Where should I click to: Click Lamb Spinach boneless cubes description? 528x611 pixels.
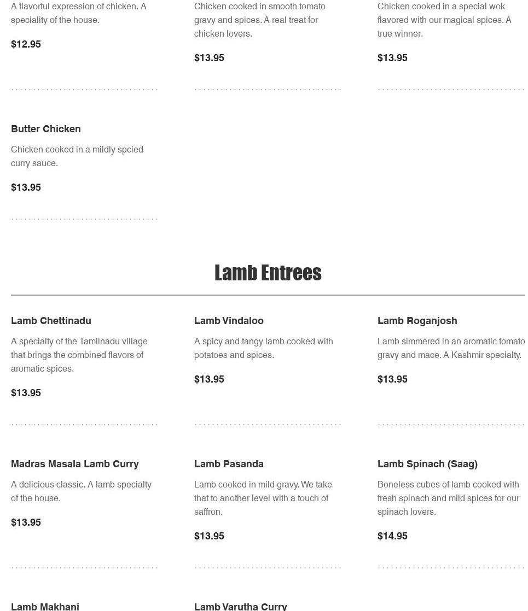[448, 498]
